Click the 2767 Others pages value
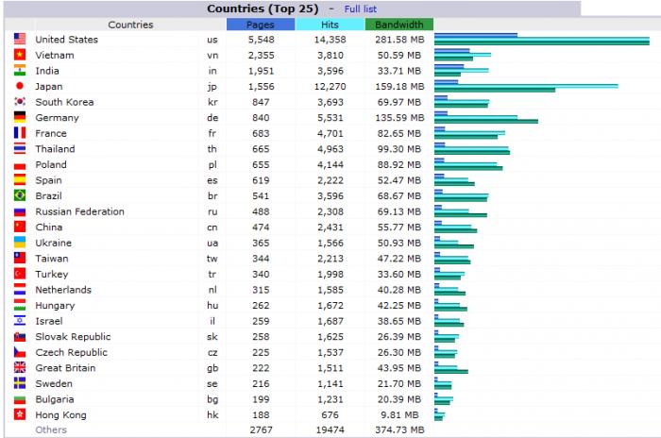Image resolution: width=661 pixels, height=438 pixels. pos(261,430)
